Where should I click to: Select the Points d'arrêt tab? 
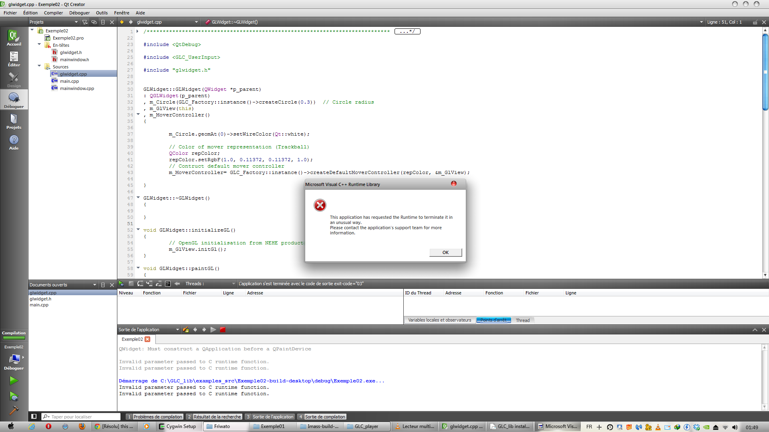tap(493, 320)
